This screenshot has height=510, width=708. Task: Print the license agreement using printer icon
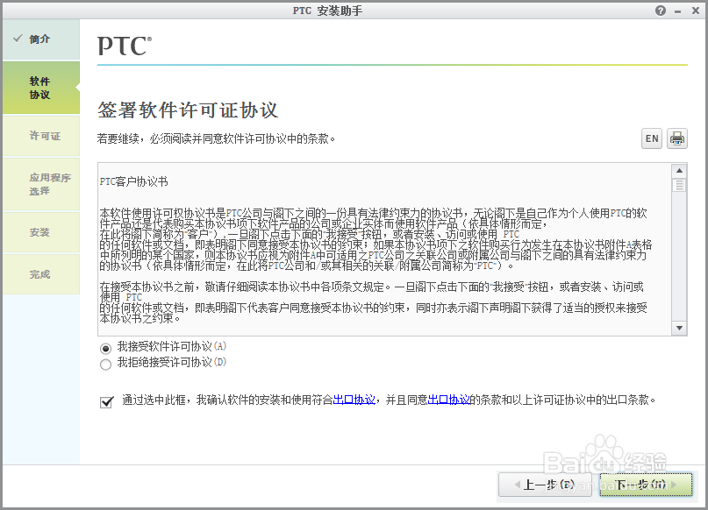coord(676,138)
